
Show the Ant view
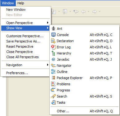[x=84, y=29]
